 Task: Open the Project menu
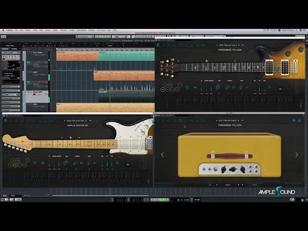[28, 30]
